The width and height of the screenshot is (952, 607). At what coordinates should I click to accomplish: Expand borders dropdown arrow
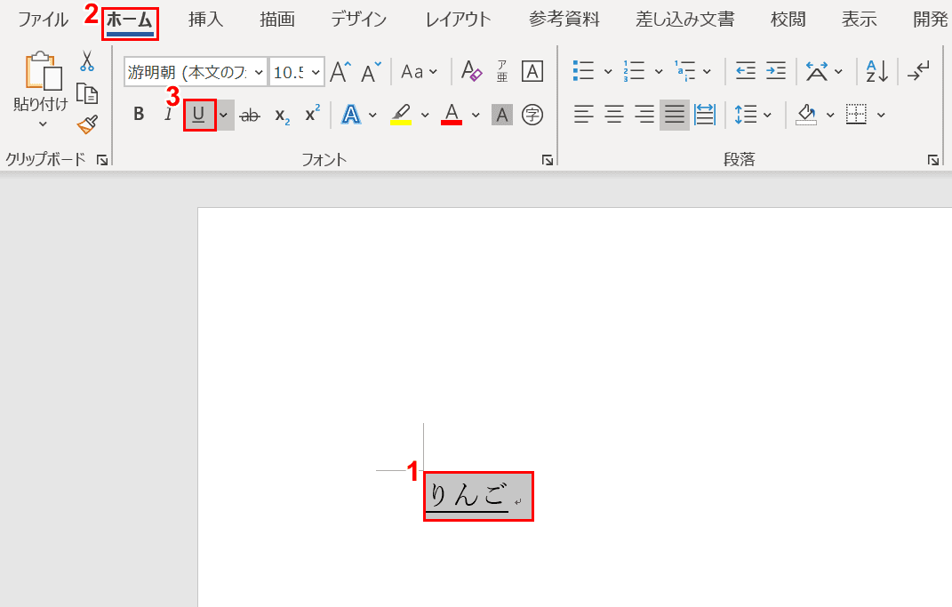click(881, 115)
